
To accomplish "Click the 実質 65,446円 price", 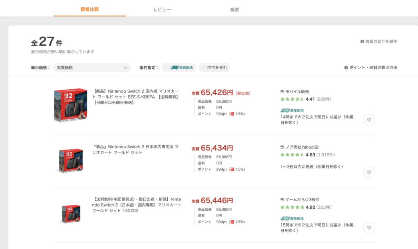I will coord(212,201).
